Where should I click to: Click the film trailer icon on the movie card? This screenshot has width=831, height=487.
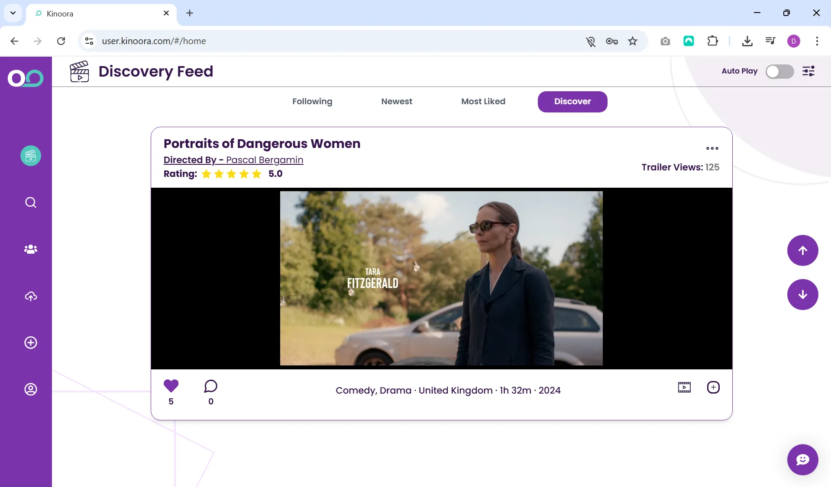[684, 387]
